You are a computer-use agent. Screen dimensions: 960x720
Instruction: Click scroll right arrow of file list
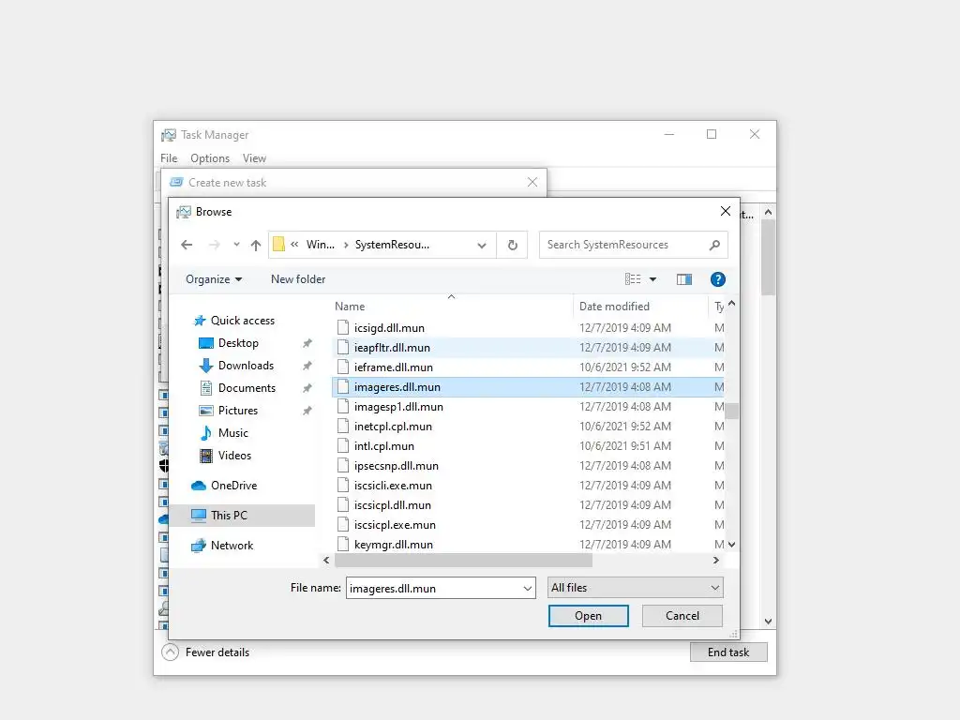click(715, 561)
